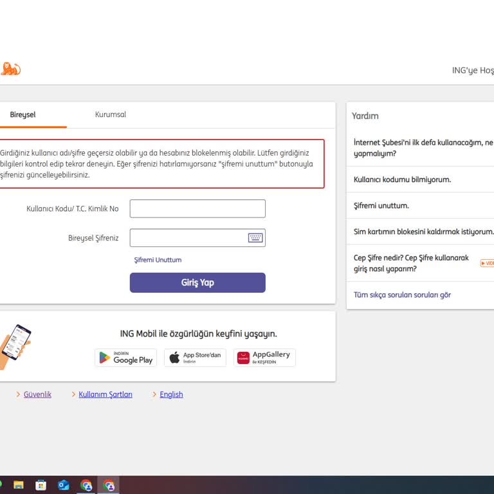
Task: Switch to the Kurumsal tab
Action: [110, 114]
